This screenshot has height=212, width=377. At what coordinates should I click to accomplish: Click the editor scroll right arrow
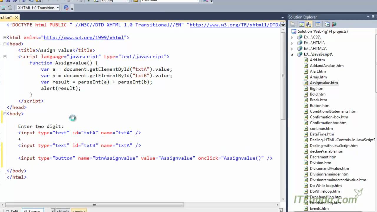277,205
